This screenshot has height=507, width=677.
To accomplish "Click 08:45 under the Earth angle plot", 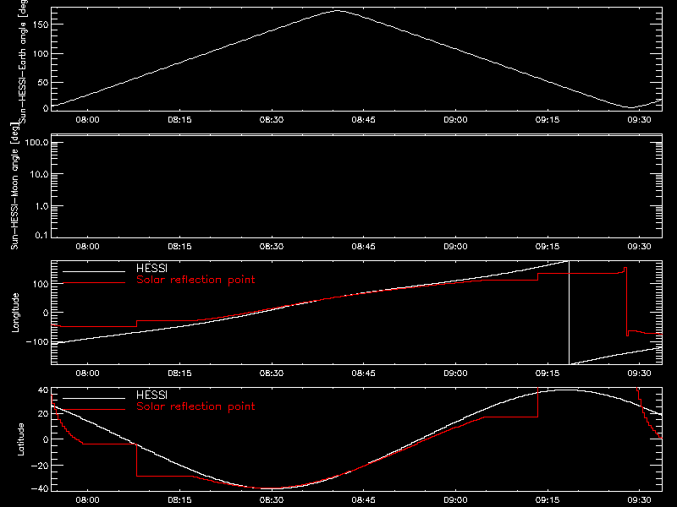I will [x=364, y=120].
